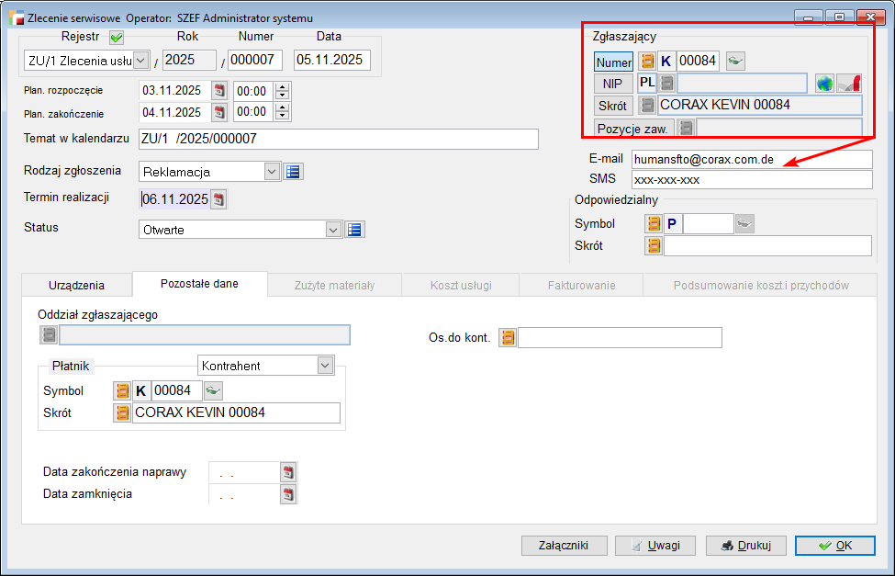Open lookup icon for Os.do kont.
This screenshot has width=895, height=576.
[507, 338]
